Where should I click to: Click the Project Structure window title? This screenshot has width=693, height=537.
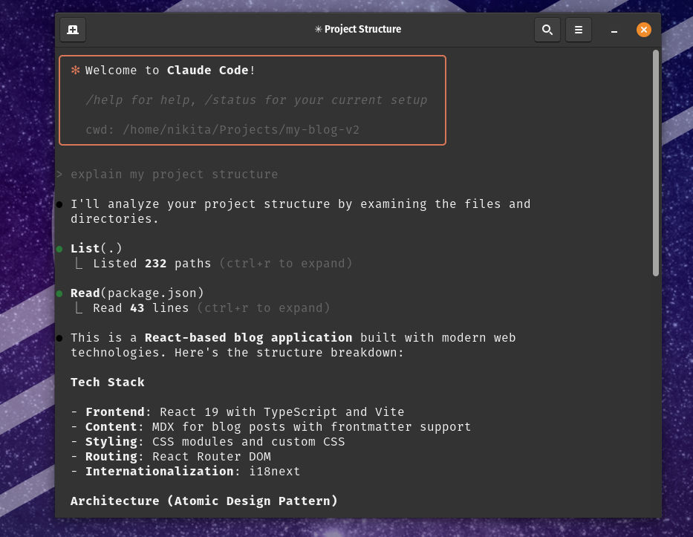(357, 29)
